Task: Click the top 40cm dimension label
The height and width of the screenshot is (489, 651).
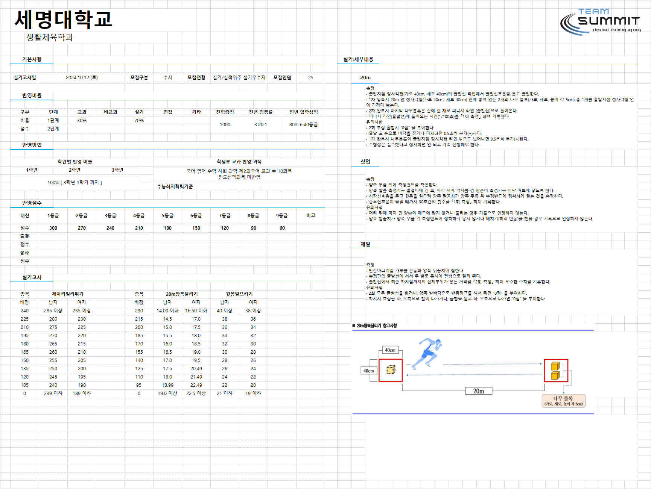Action: click(390, 350)
